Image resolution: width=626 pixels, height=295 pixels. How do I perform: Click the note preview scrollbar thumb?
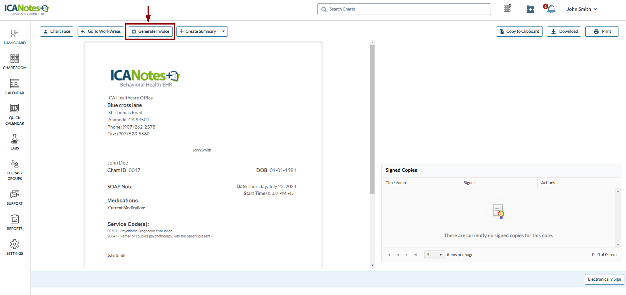coord(372,120)
